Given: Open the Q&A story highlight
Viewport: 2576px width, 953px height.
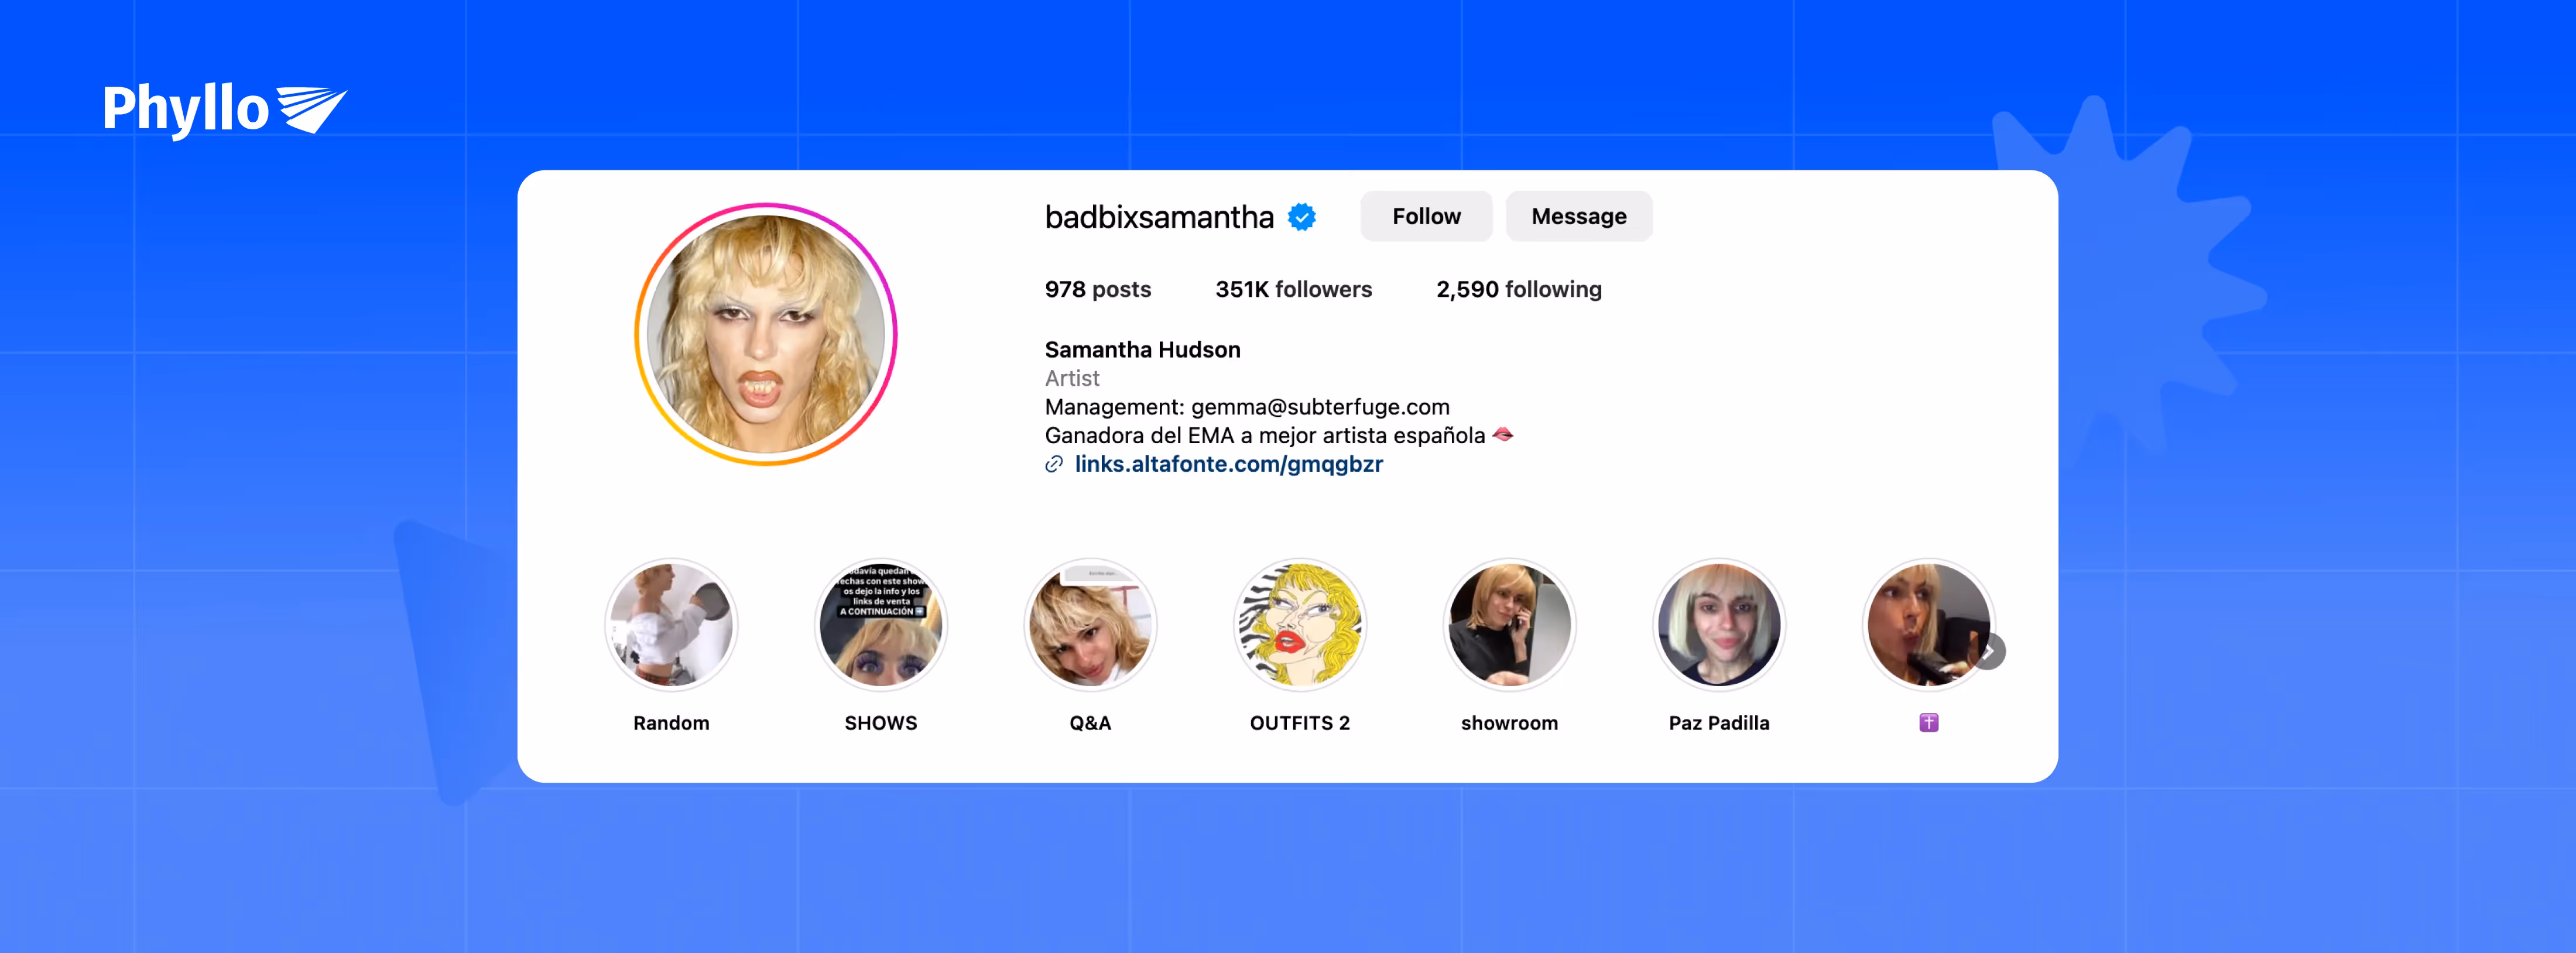Looking at the screenshot, I should pyautogui.click(x=1090, y=625).
